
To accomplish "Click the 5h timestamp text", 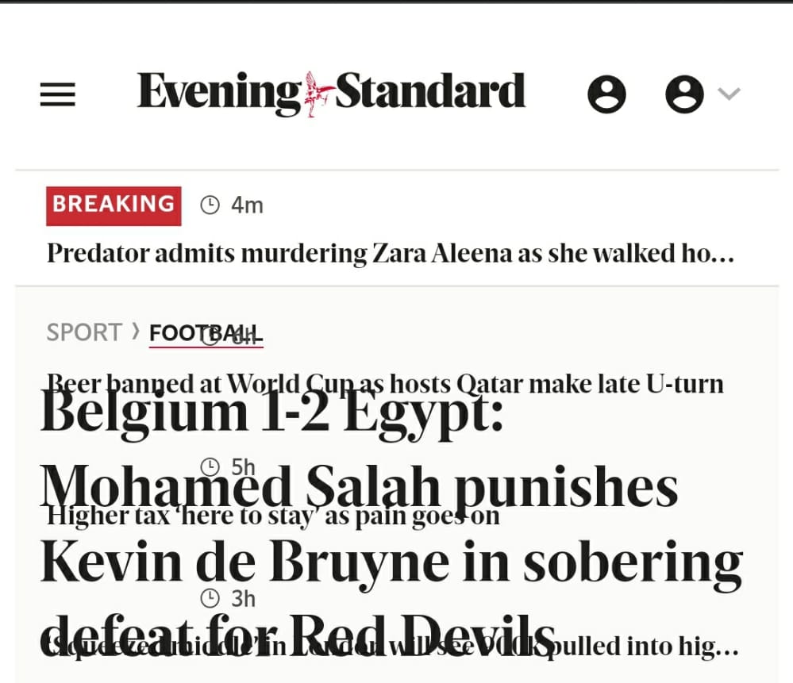I will (243, 465).
